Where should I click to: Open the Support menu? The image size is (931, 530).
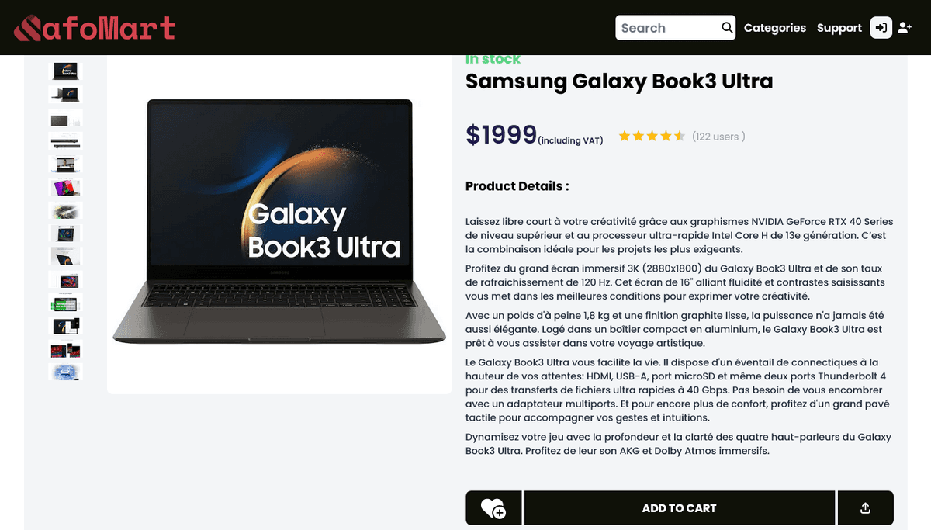(839, 28)
